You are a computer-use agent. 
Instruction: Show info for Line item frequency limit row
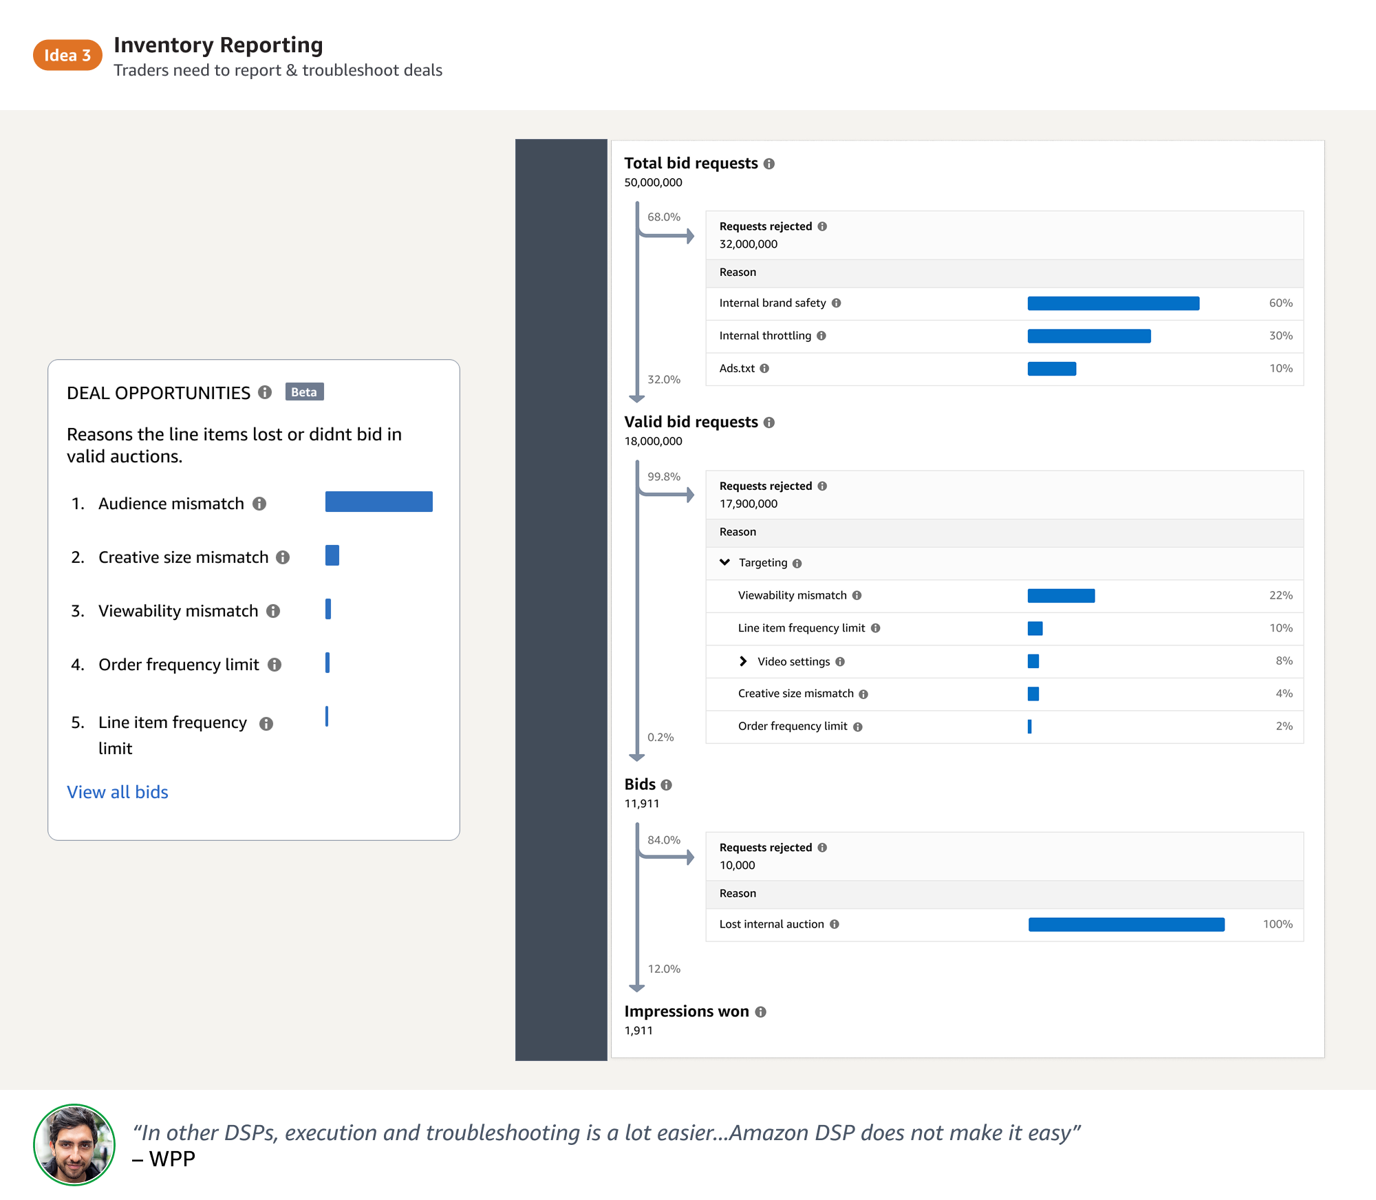(x=876, y=628)
